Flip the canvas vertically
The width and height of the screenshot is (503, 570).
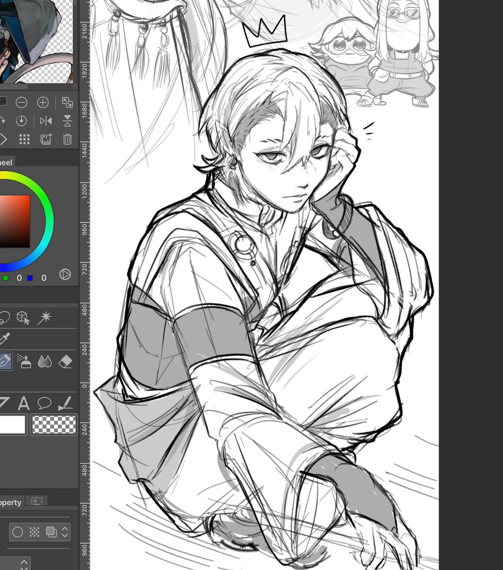[67, 121]
